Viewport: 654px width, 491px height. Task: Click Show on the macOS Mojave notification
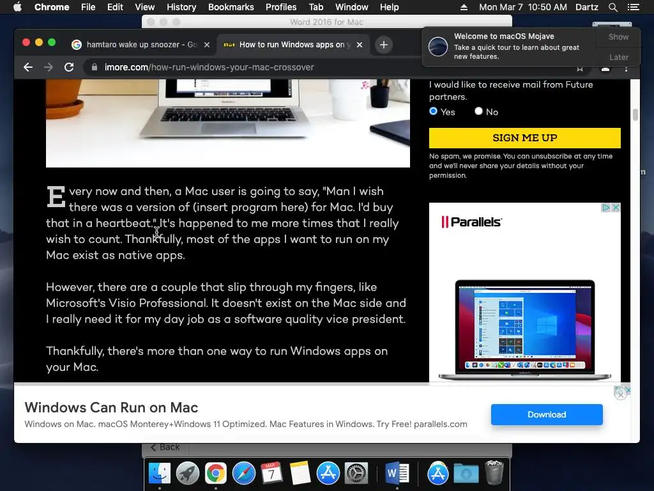pos(618,36)
